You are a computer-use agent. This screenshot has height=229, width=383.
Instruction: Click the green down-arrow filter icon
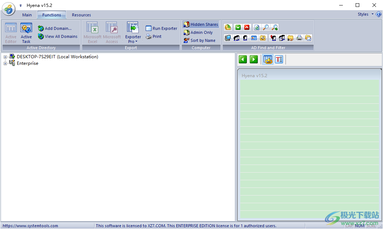pyautogui.click(x=238, y=27)
